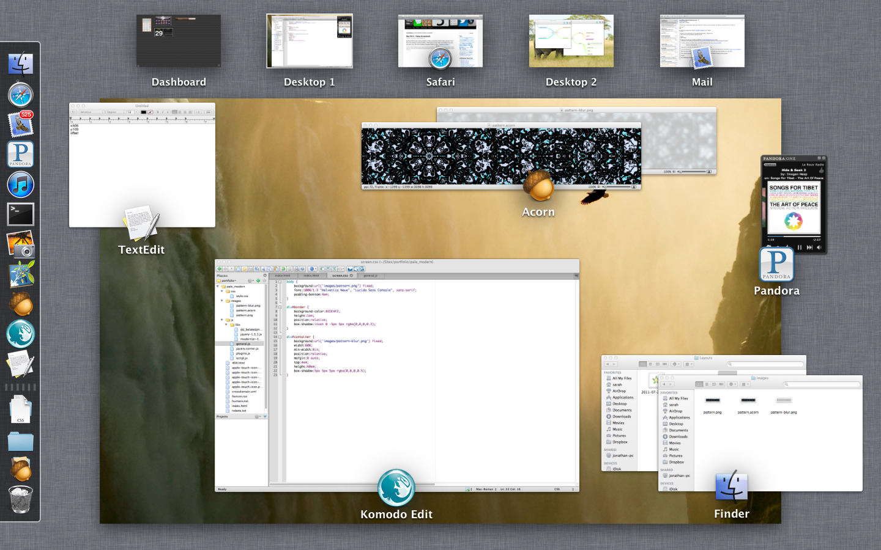This screenshot has width=881, height=550.
Task: Select style.css in Komodo file tree
Action: [242, 296]
